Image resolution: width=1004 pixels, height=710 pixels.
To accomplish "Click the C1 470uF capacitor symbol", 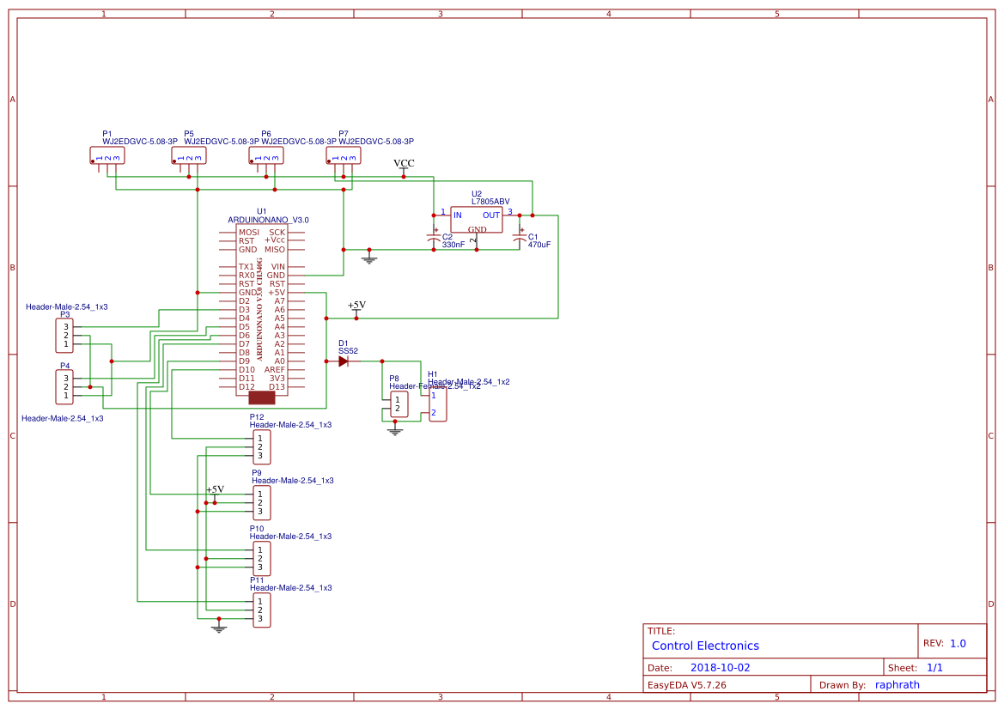I will click(519, 239).
